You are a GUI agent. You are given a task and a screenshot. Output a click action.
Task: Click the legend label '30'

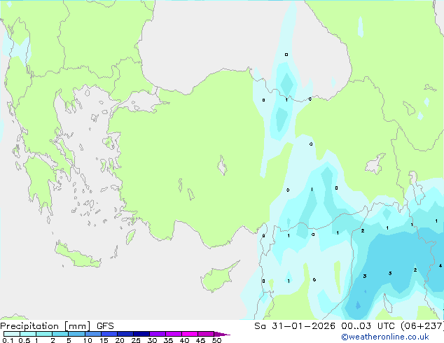(152, 340)
